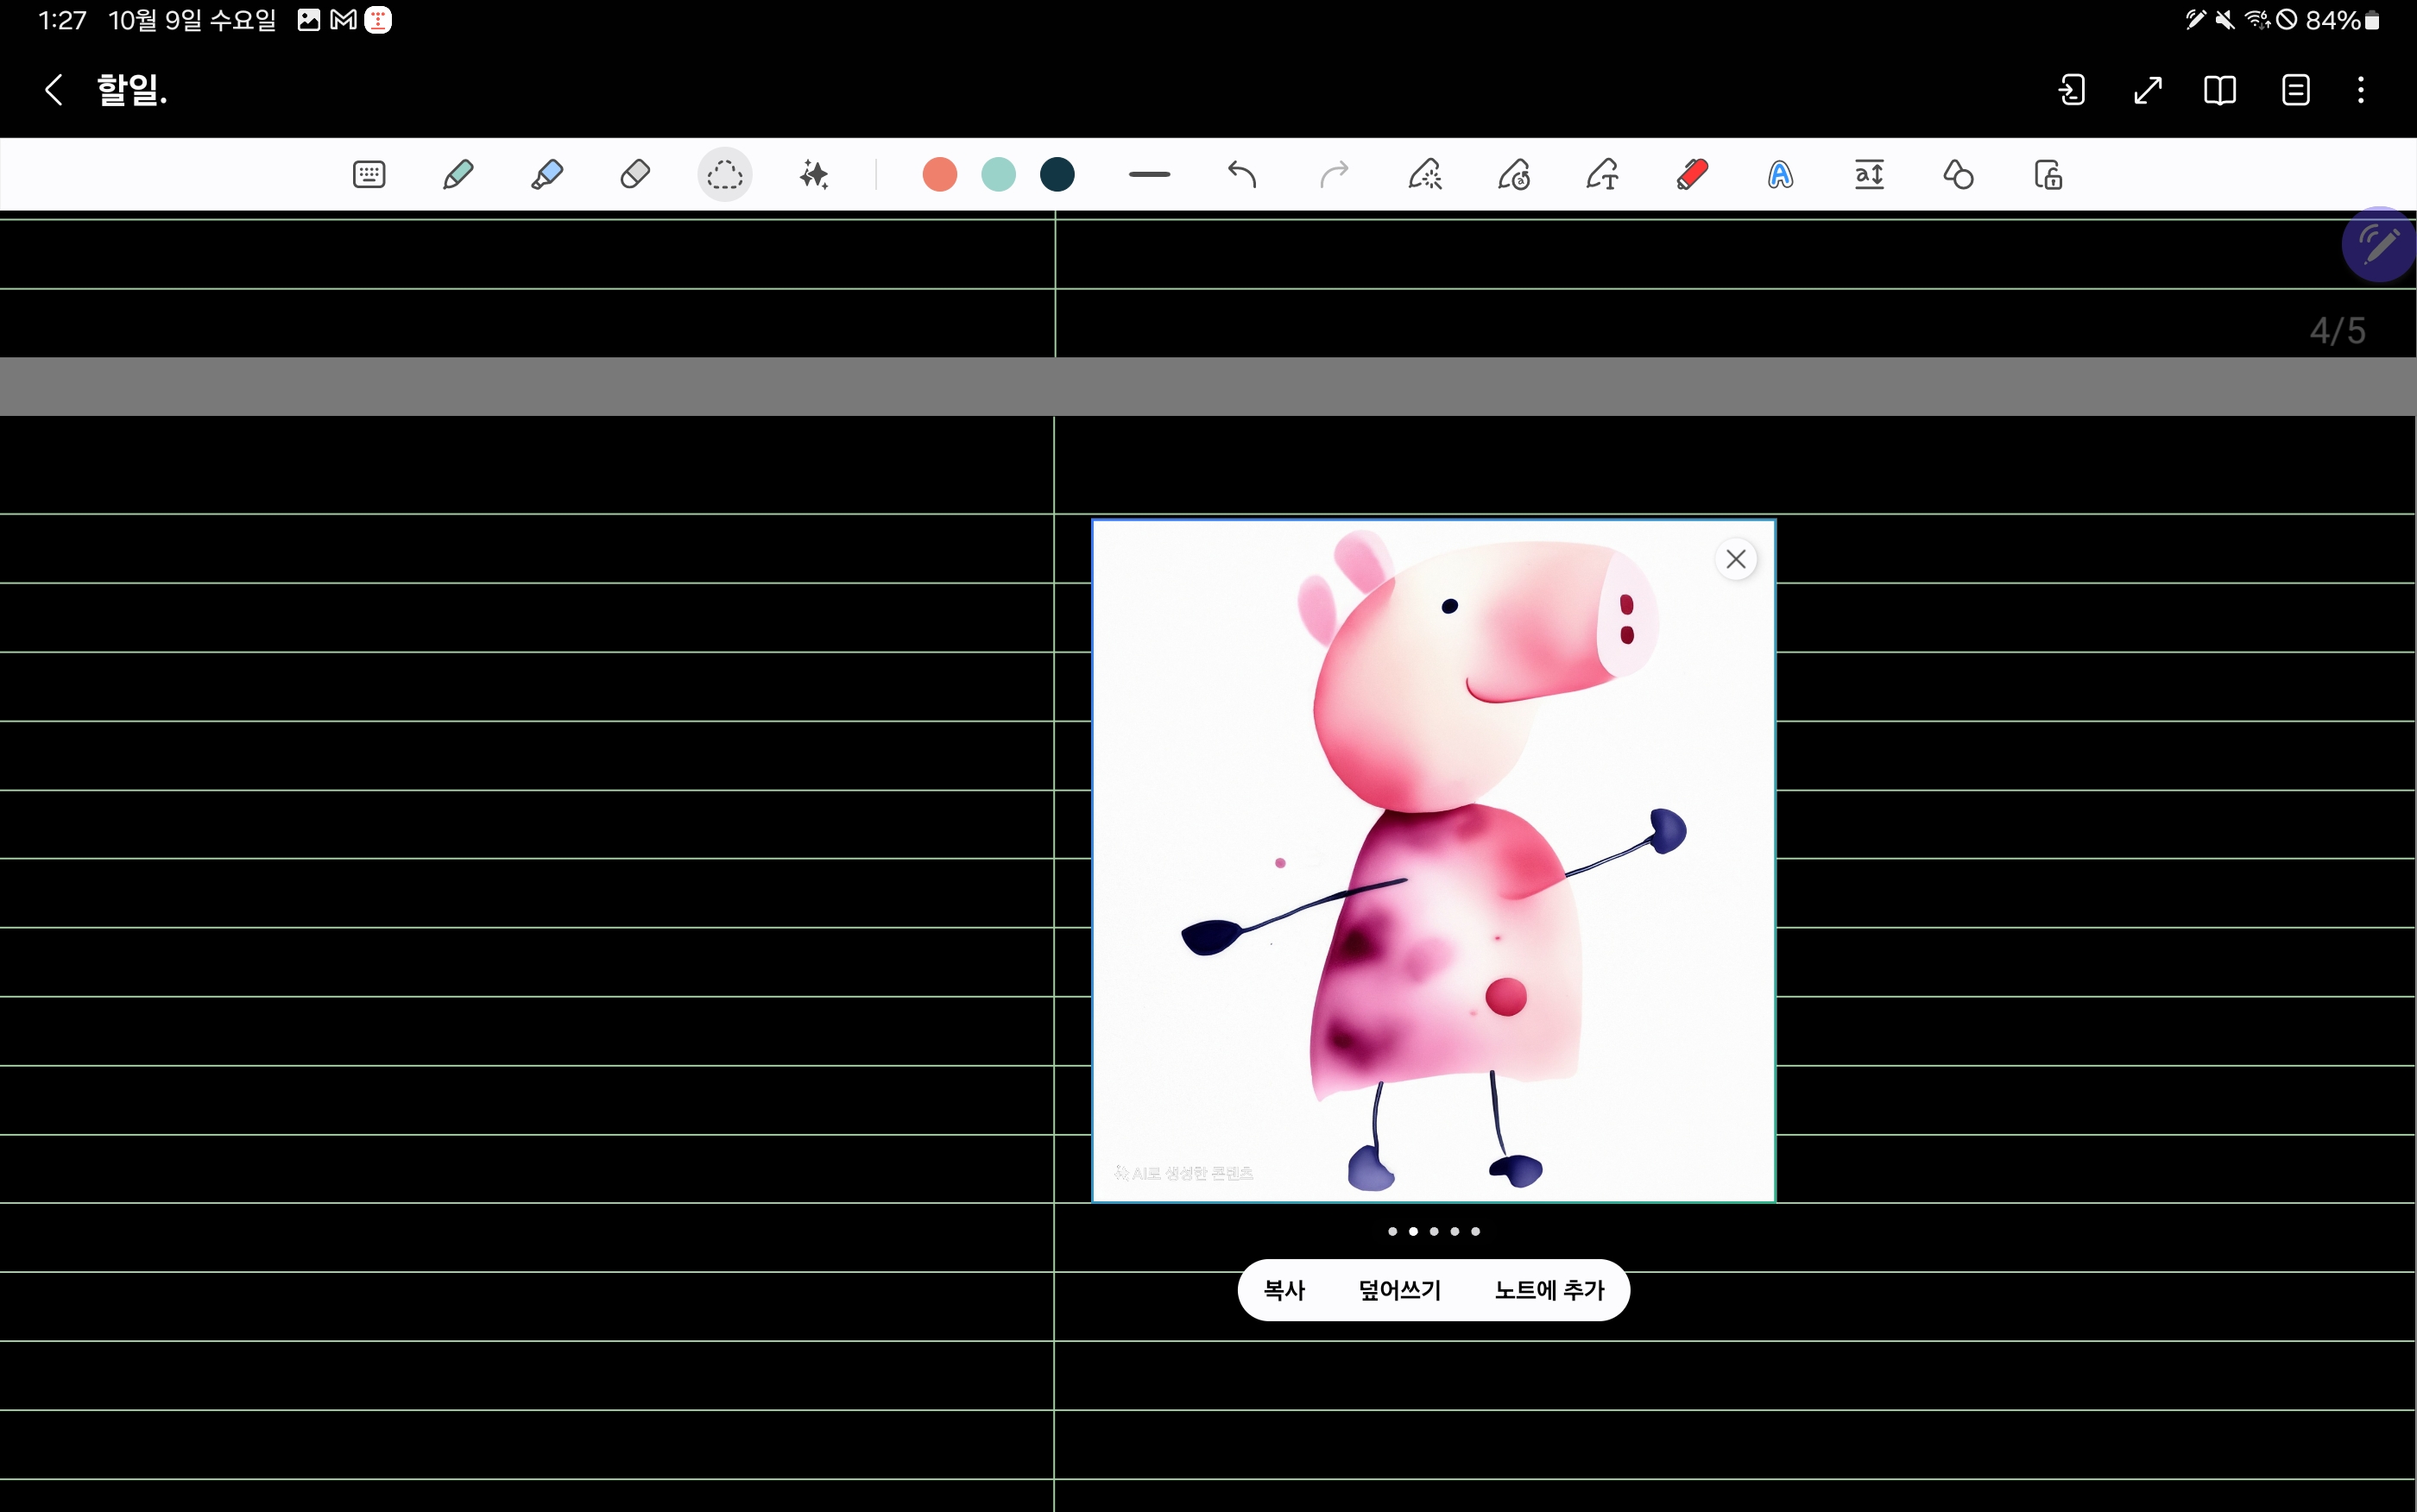Tap the 노트에 추가 button

click(1549, 1290)
